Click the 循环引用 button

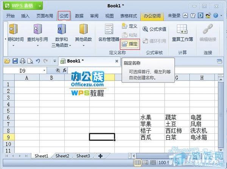[x=154, y=41]
